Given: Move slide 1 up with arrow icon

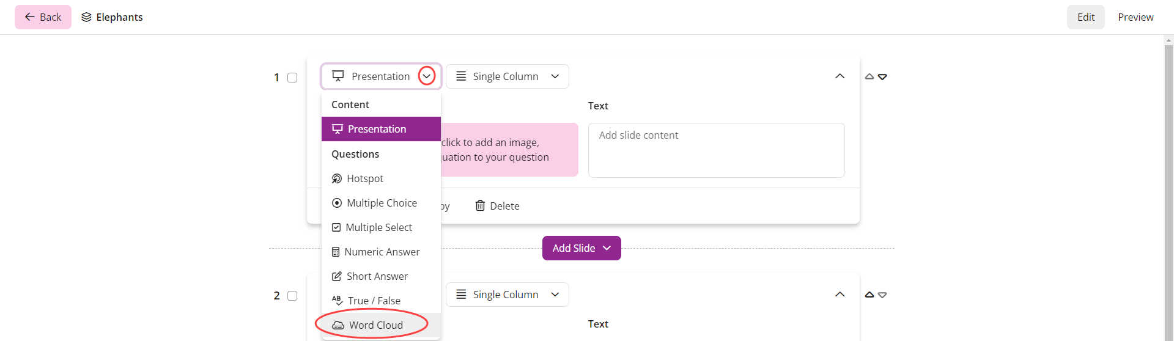Looking at the screenshot, I should coord(869,77).
